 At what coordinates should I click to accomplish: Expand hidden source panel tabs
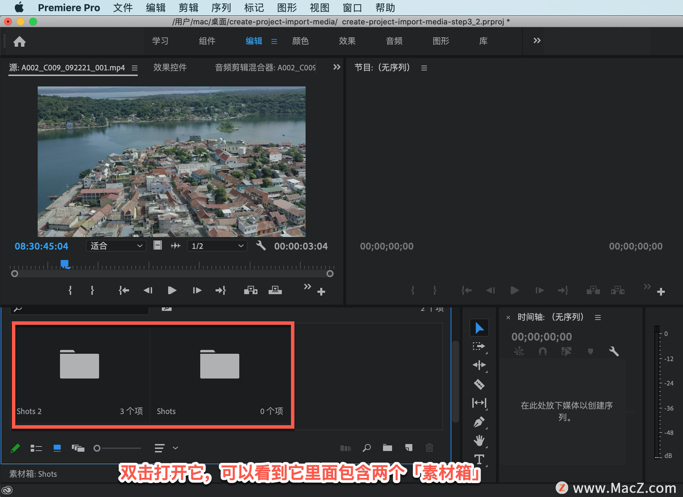[x=337, y=67]
